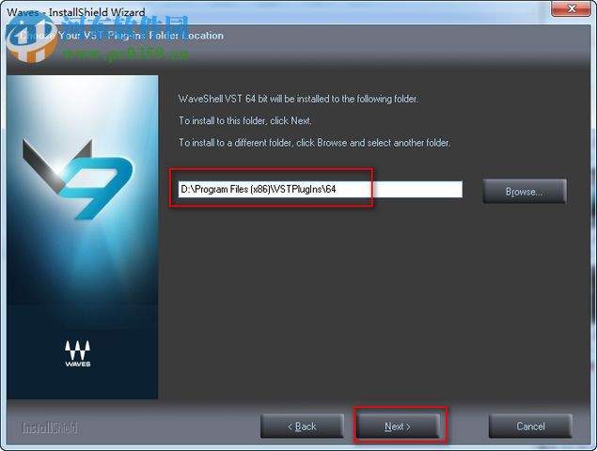Go back with the Back button
The width and height of the screenshot is (597, 451).
pyautogui.click(x=302, y=426)
